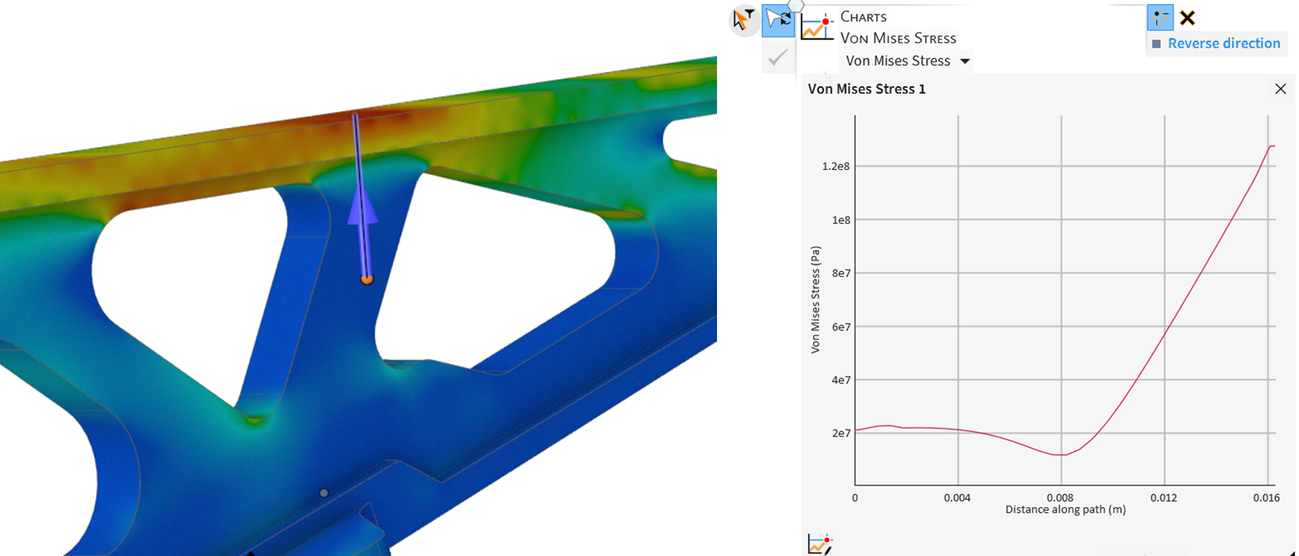Click the 0.016 x-axis value
1299x556 pixels.
[x=1267, y=497]
